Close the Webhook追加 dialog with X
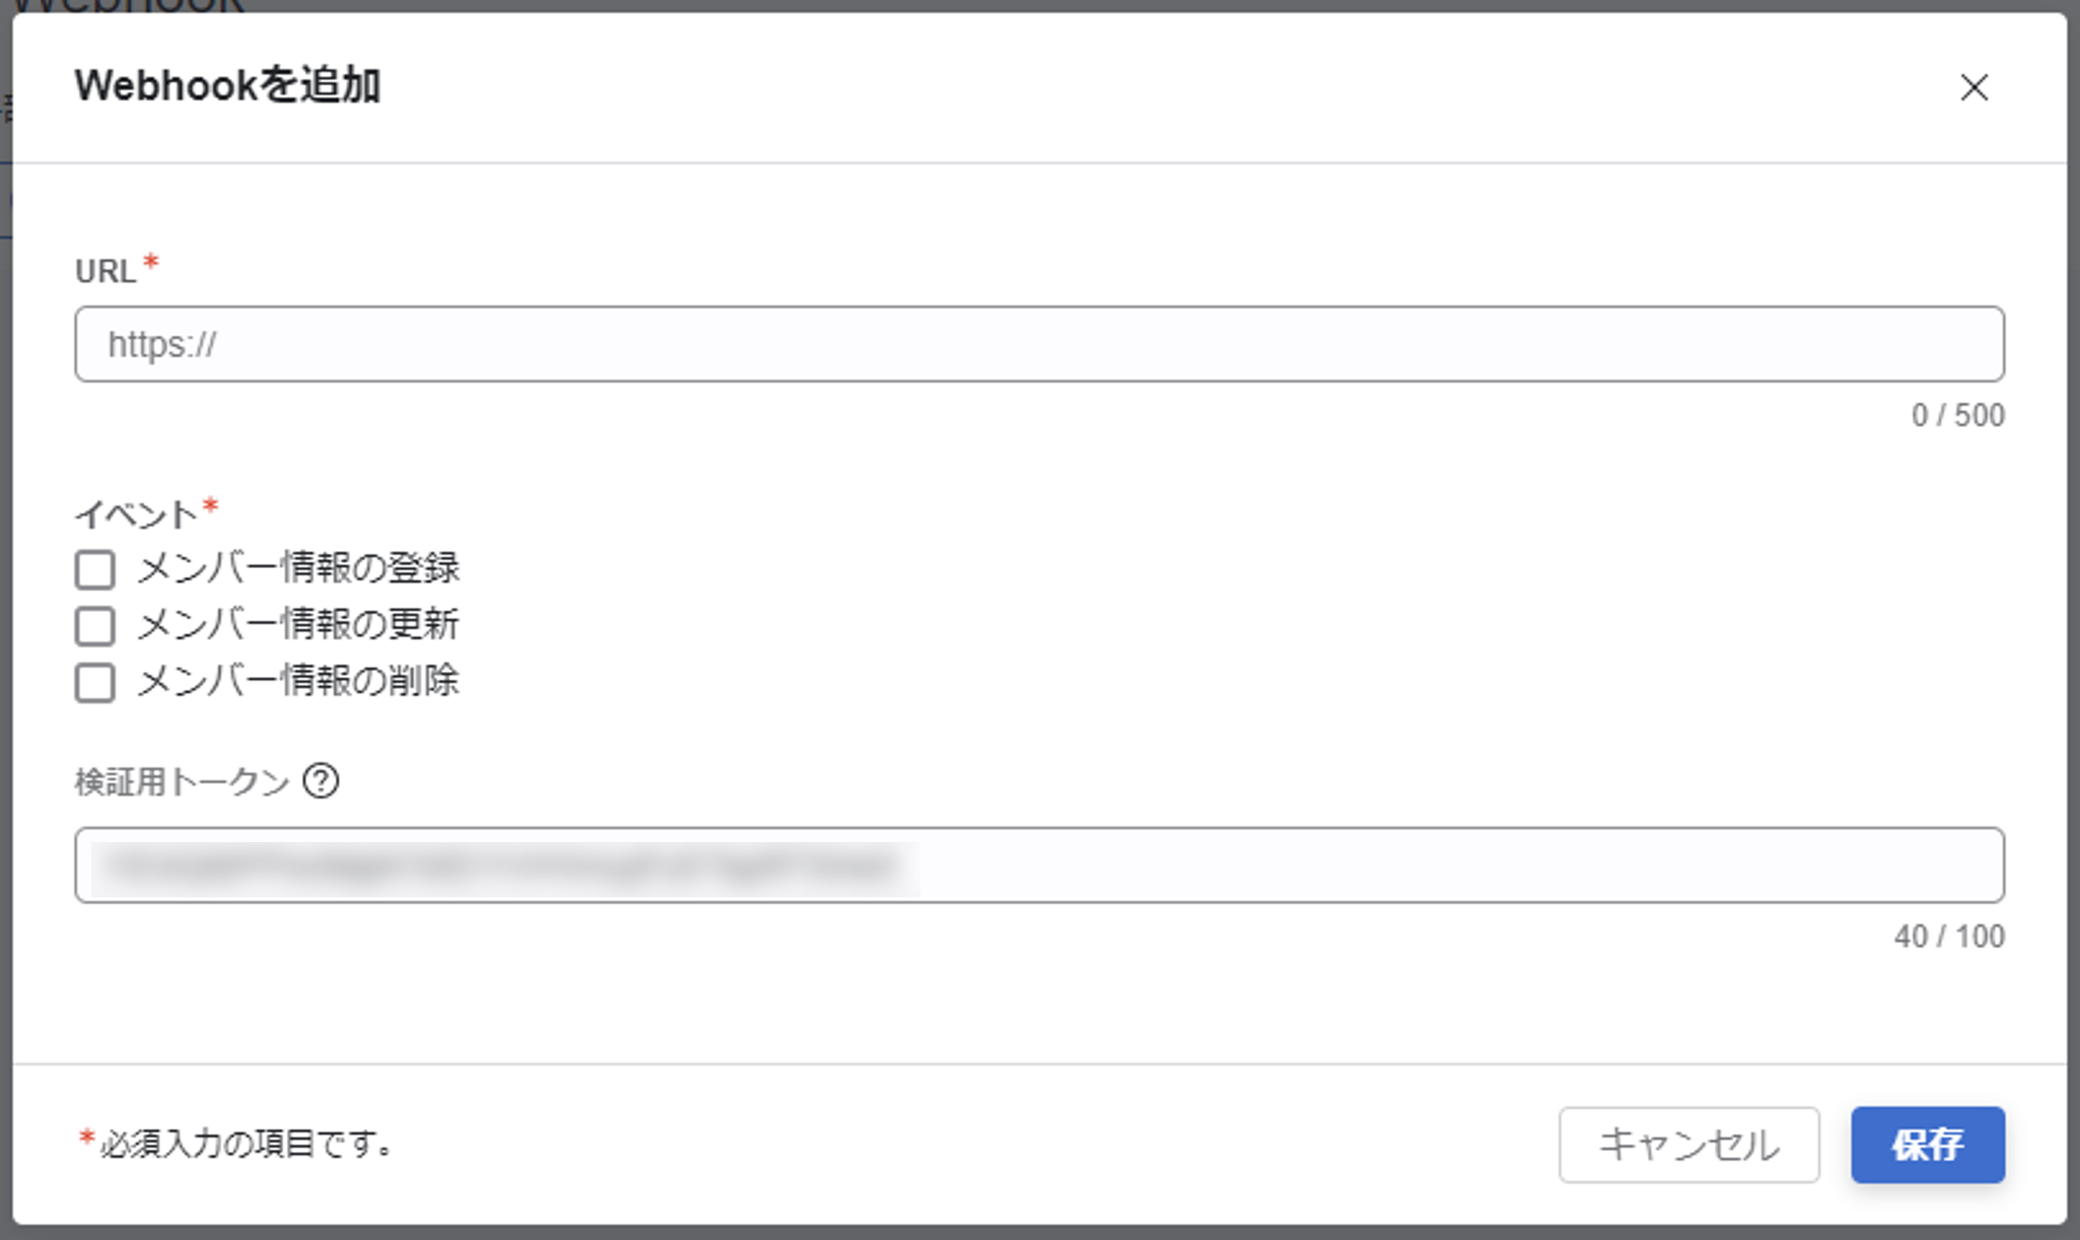The image size is (2080, 1240). click(1974, 87)
